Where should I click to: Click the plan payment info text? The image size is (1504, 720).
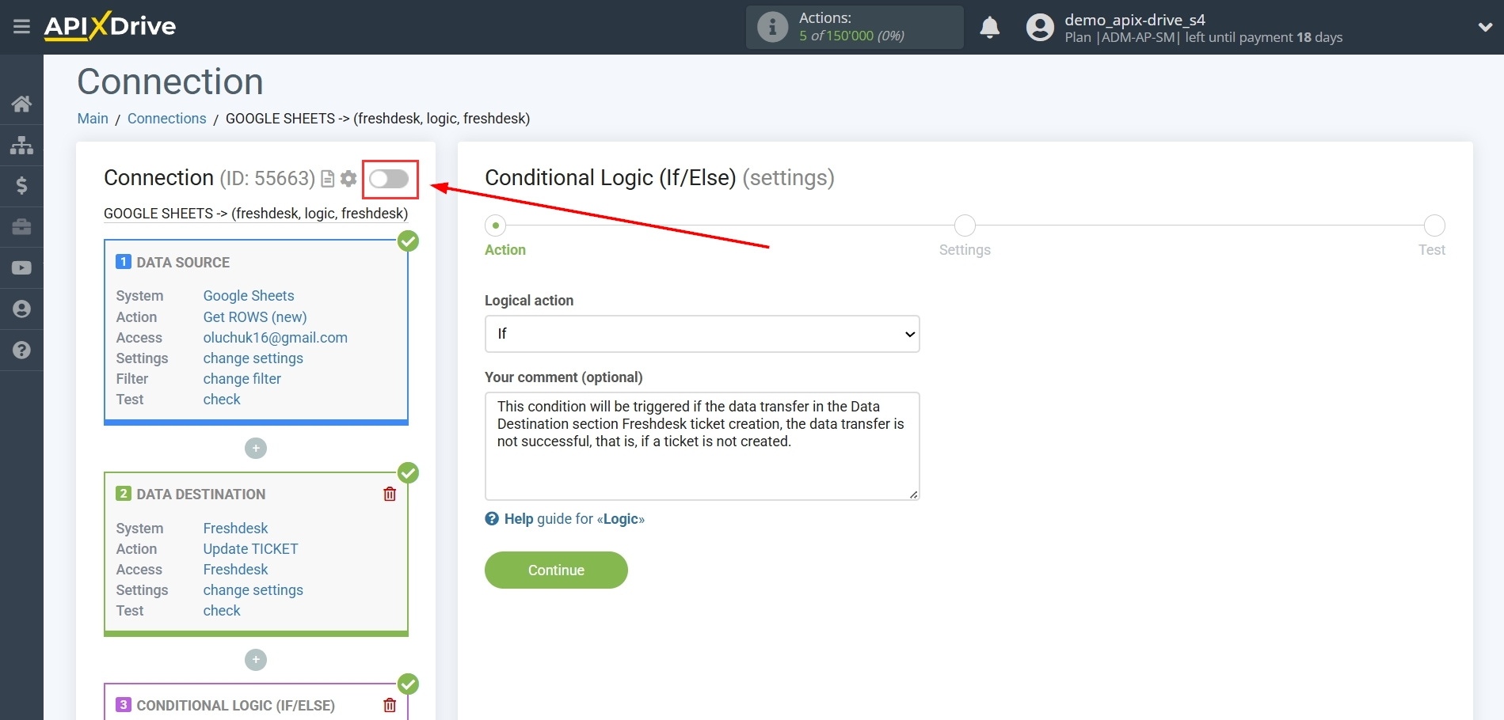tap(1204, 37)
